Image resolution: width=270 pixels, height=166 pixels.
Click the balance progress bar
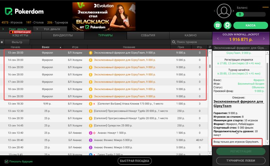coord(251,14)
